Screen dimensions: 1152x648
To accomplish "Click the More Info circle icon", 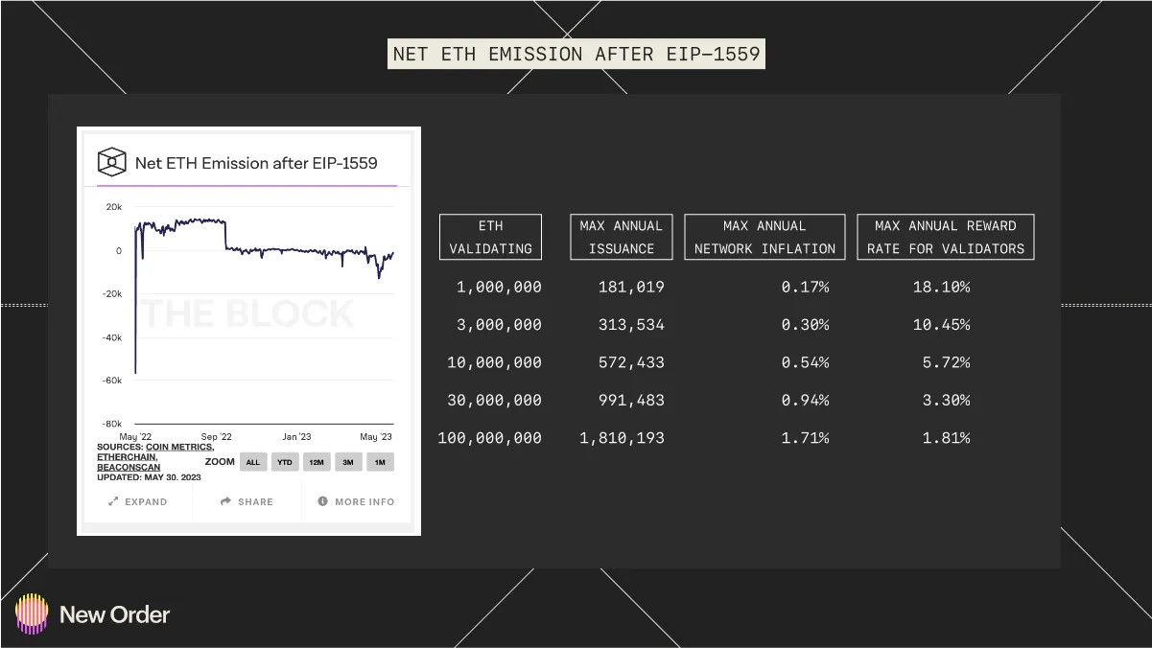I will (x=323, y=501).
